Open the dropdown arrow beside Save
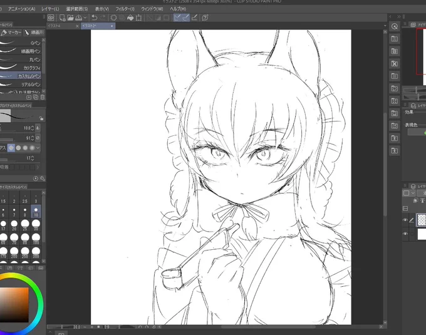Screen dimensions: 426x335 85,18
